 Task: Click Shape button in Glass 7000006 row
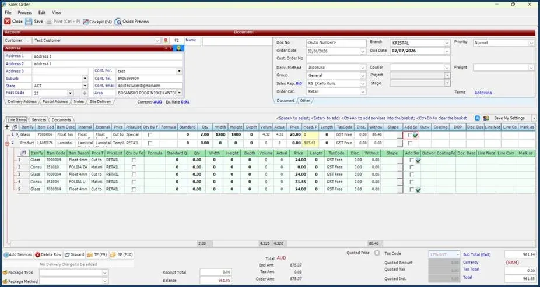tap(399, 136)
